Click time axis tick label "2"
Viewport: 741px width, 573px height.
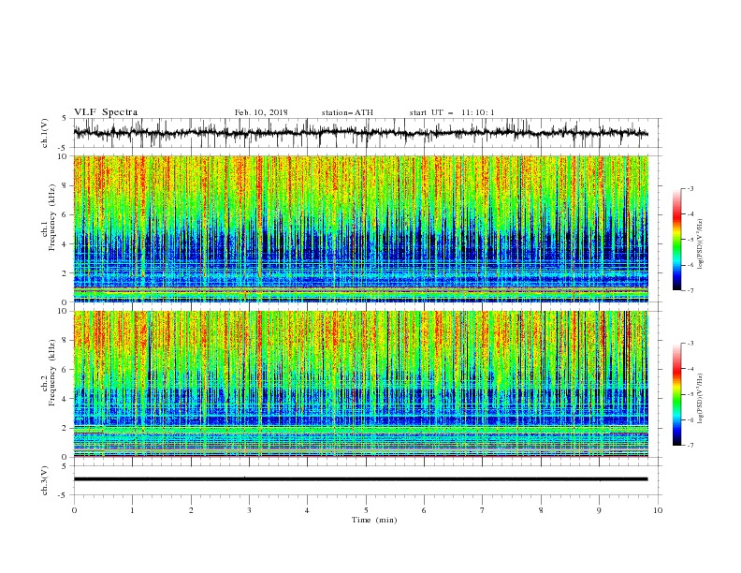191,510
